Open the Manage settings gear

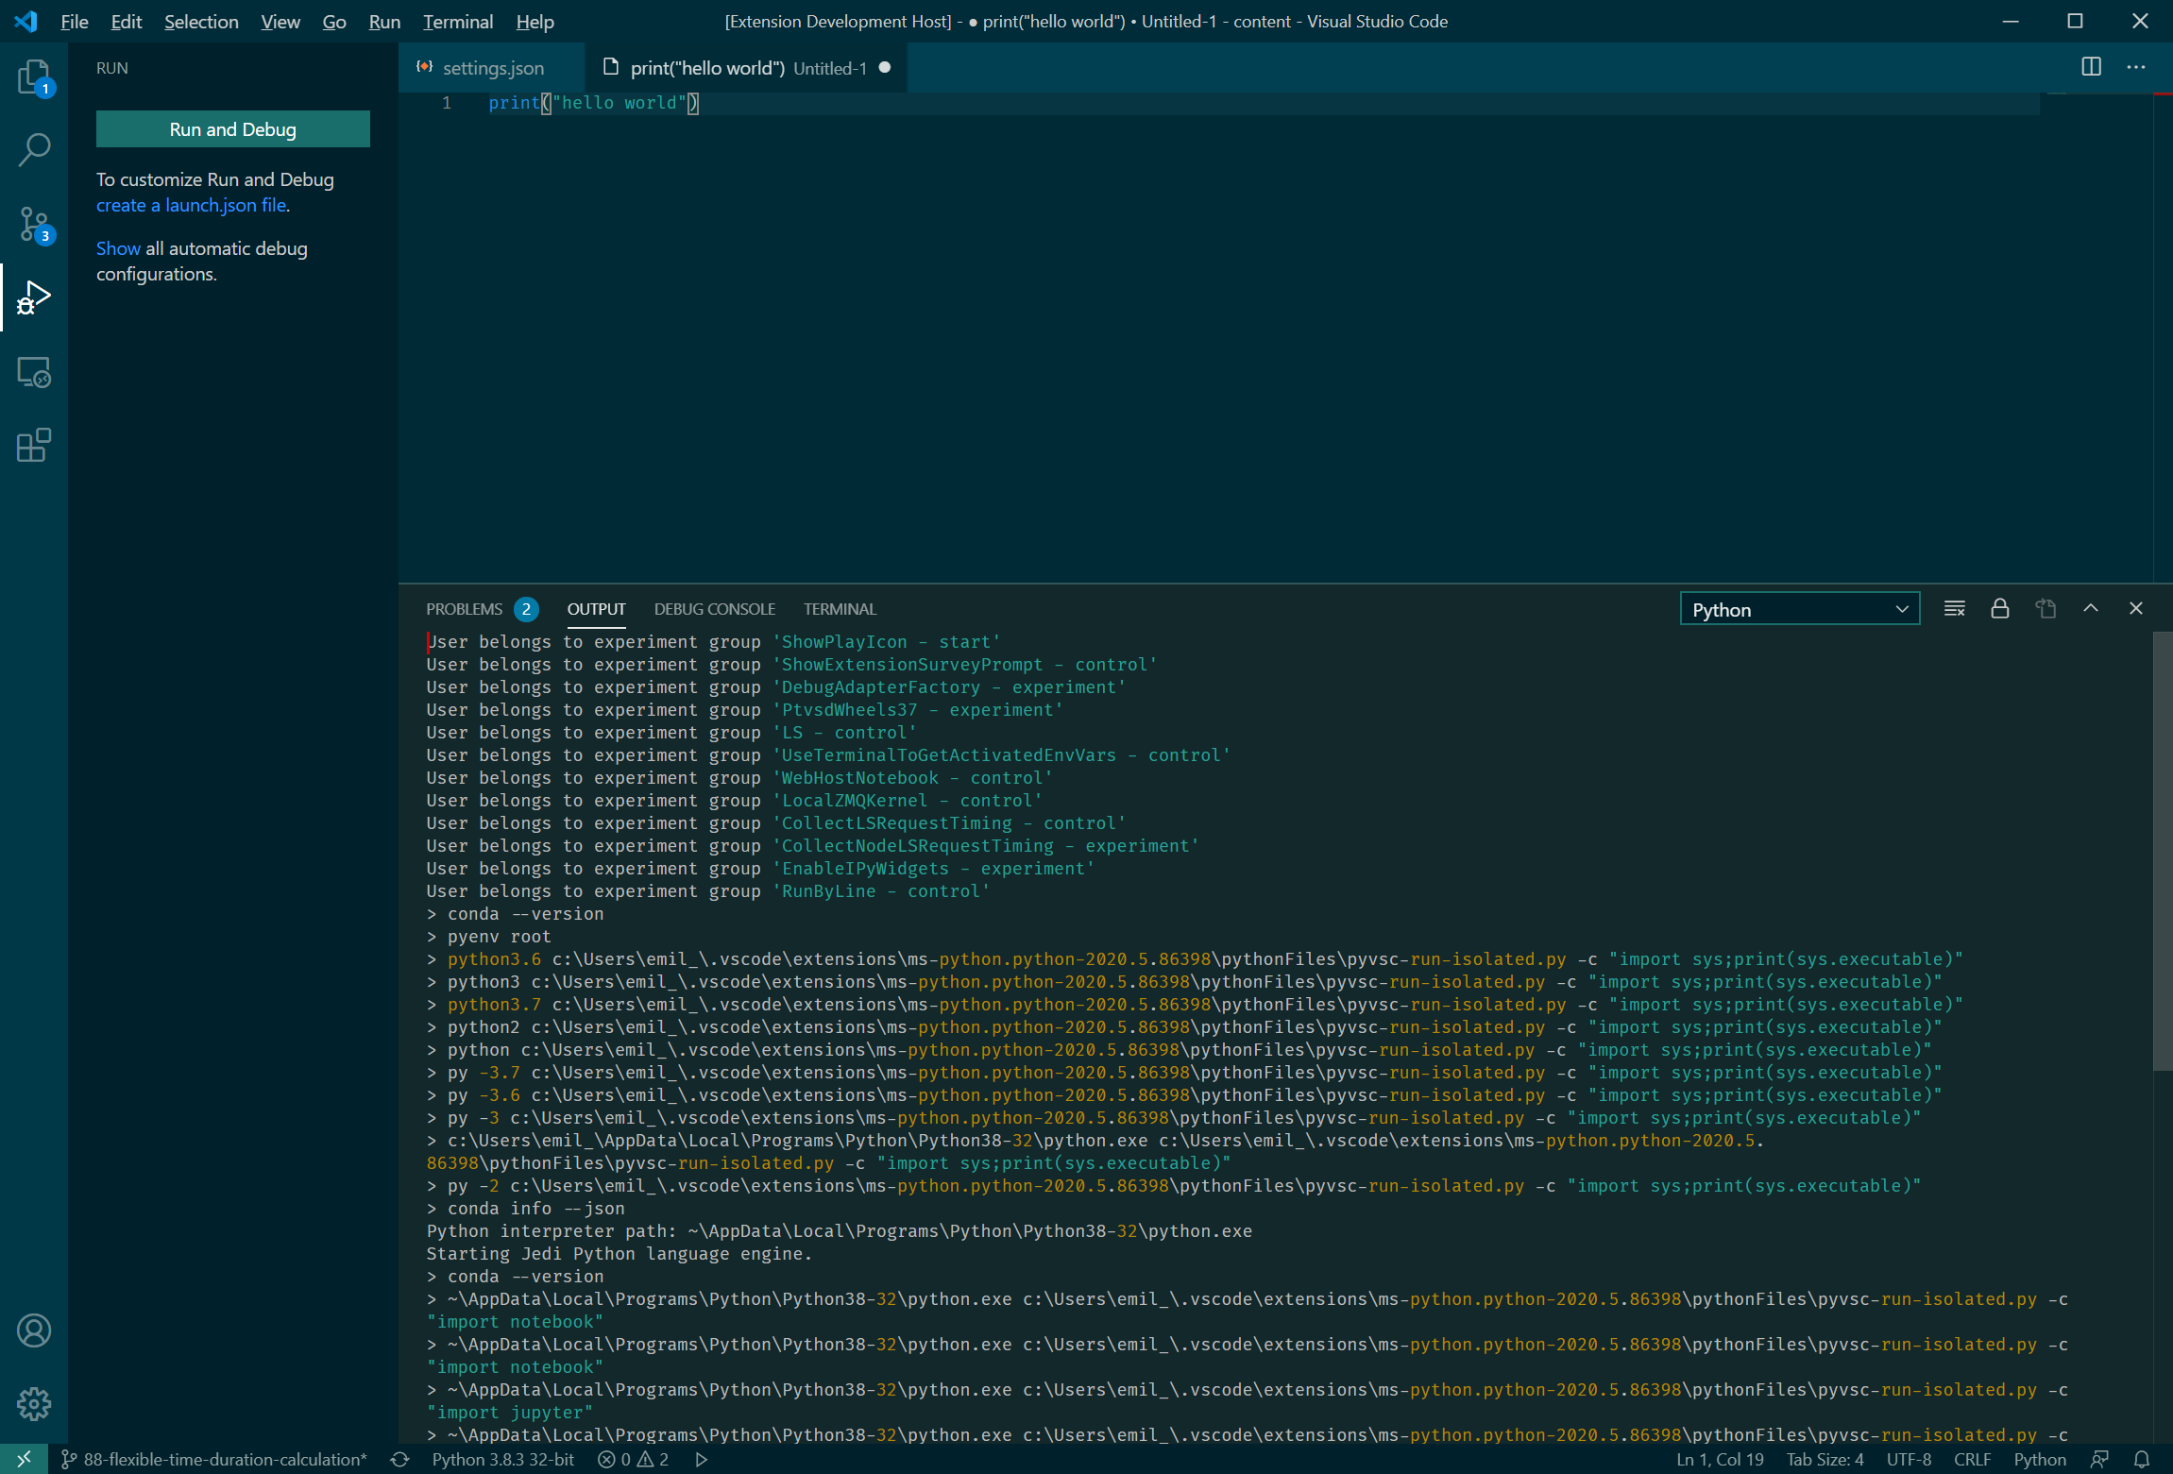(x=33, y=1404)
